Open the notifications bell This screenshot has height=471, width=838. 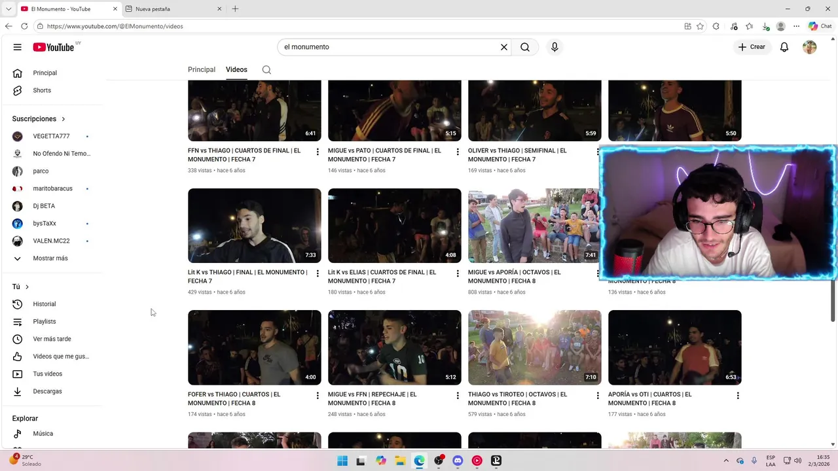click(x=784, y=47)
